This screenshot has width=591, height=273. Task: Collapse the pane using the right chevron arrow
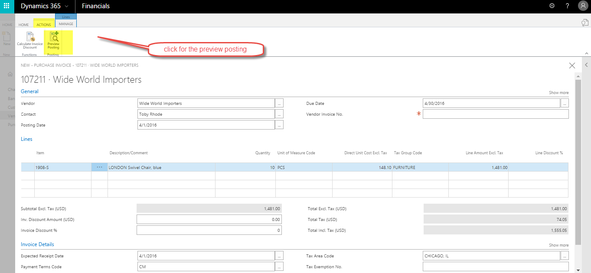pos(586,65)
